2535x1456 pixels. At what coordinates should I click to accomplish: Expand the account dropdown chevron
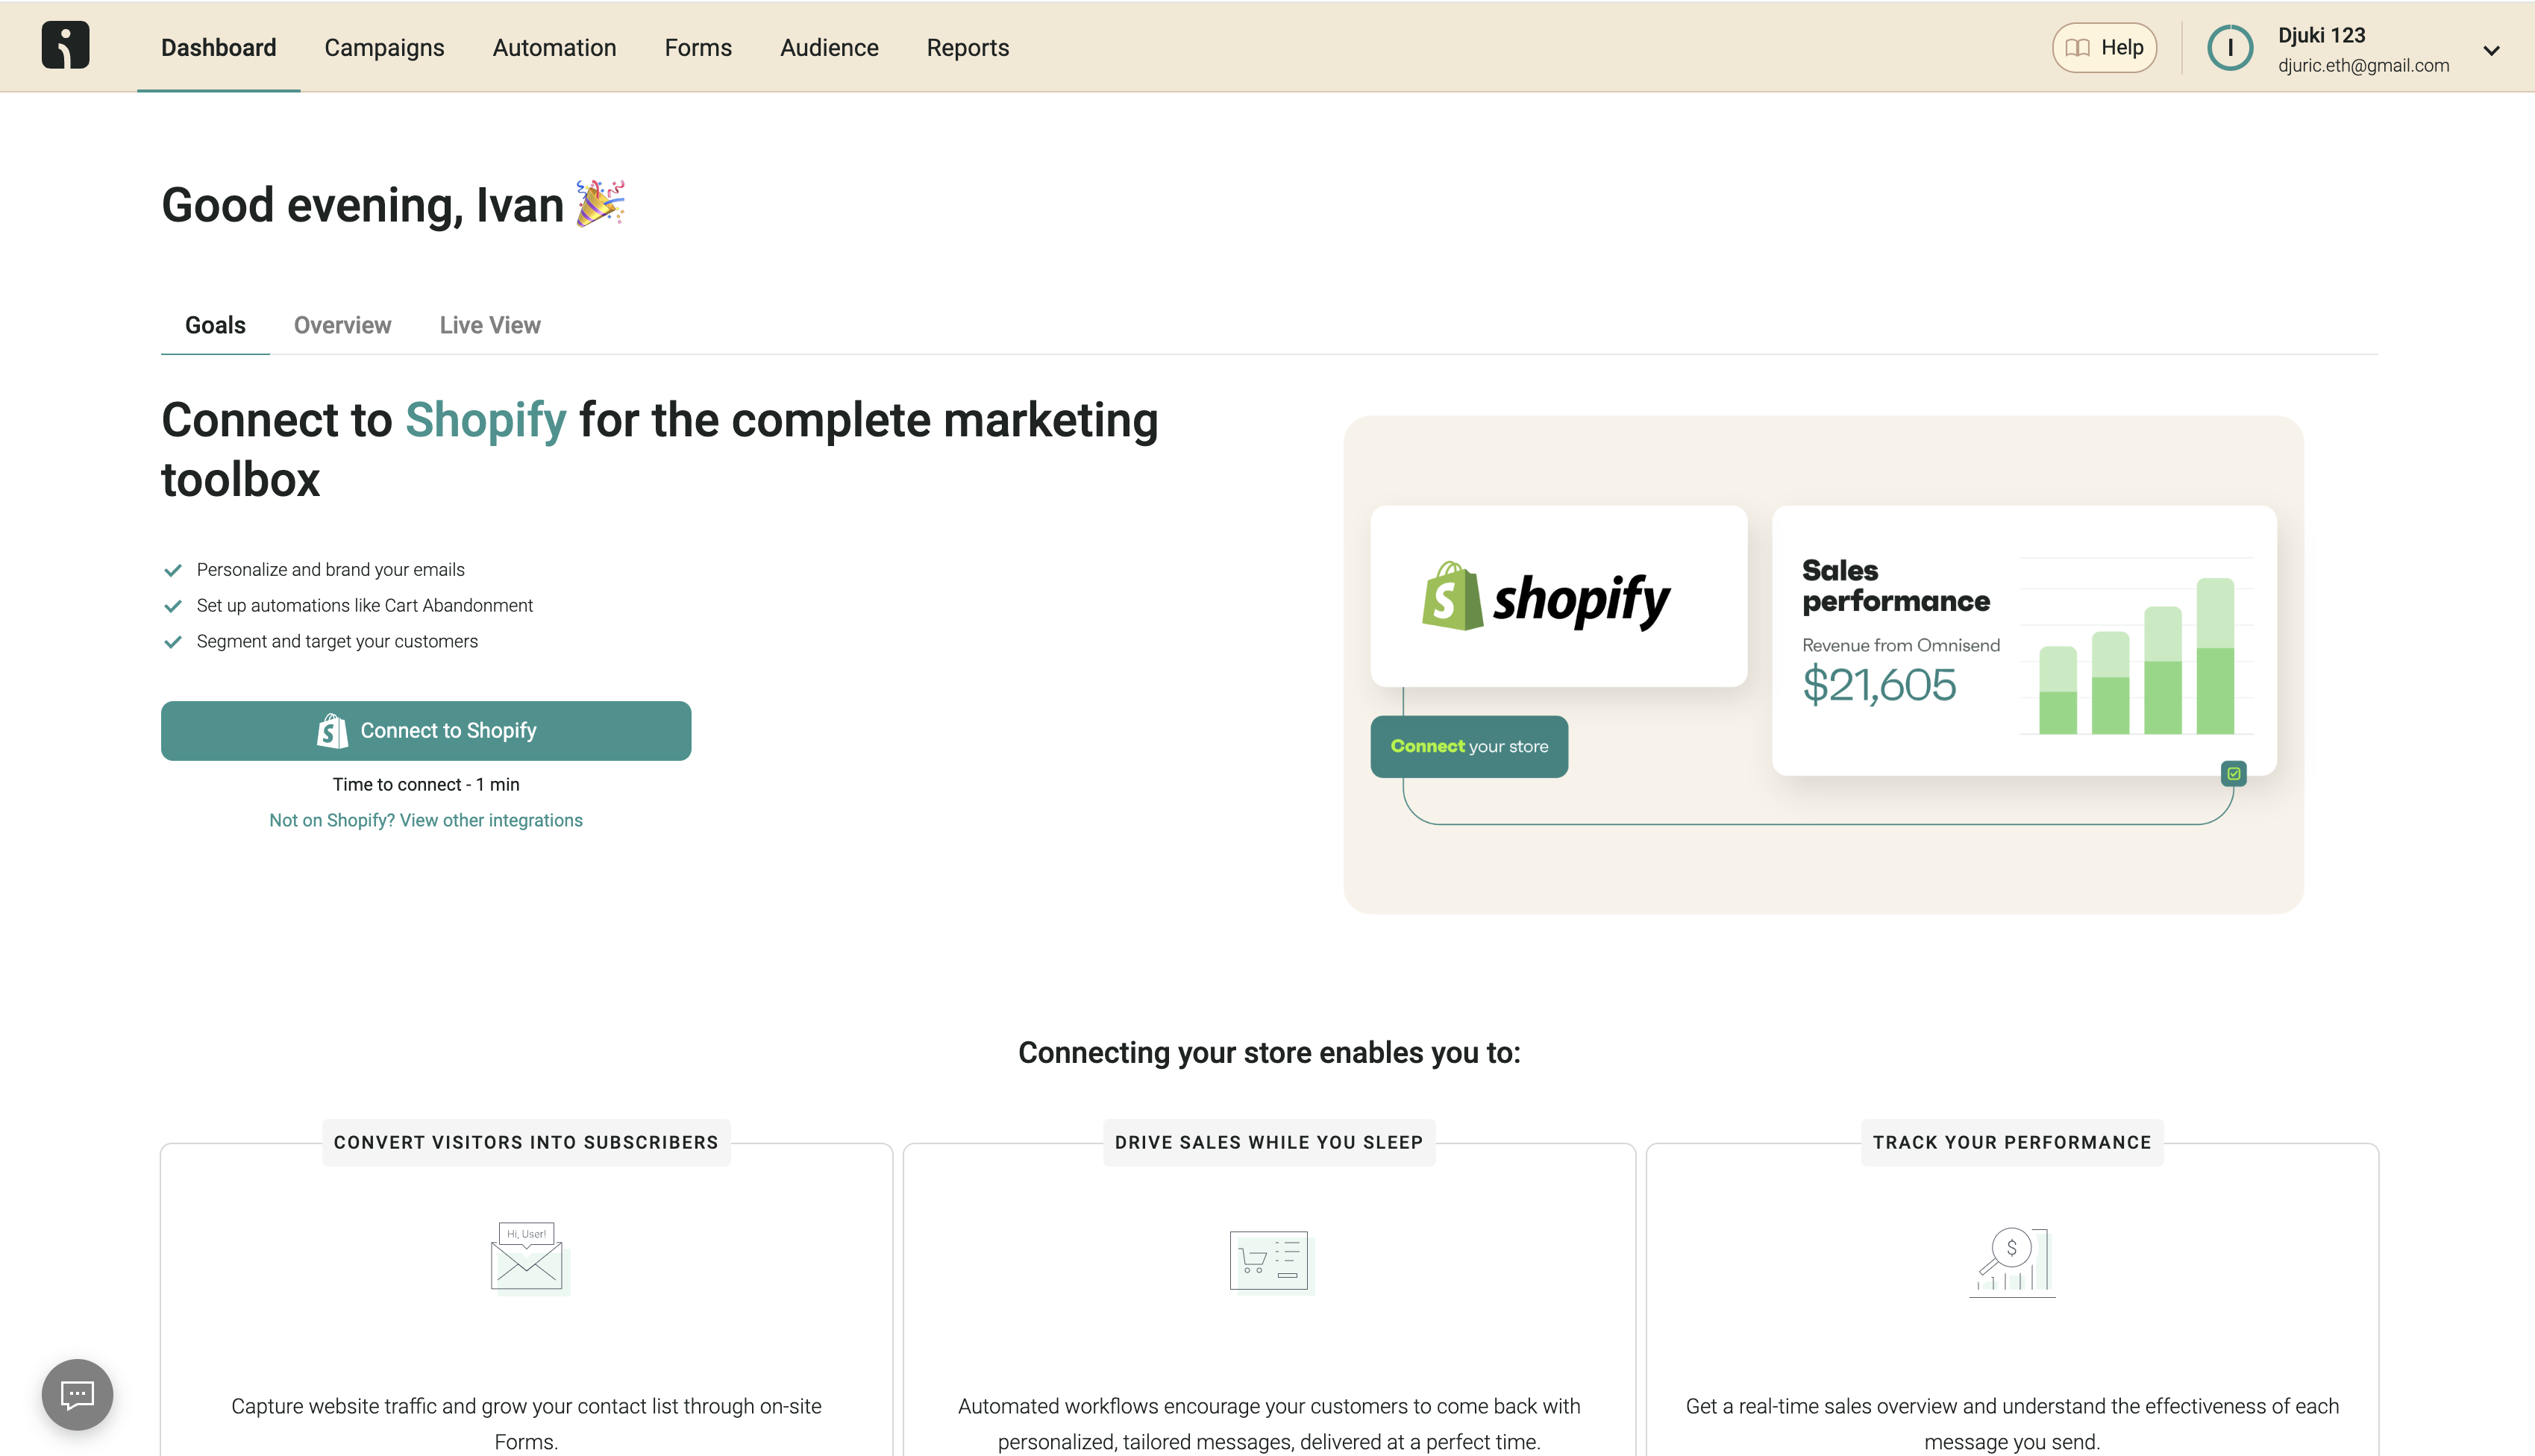[x=2491, y=50]
